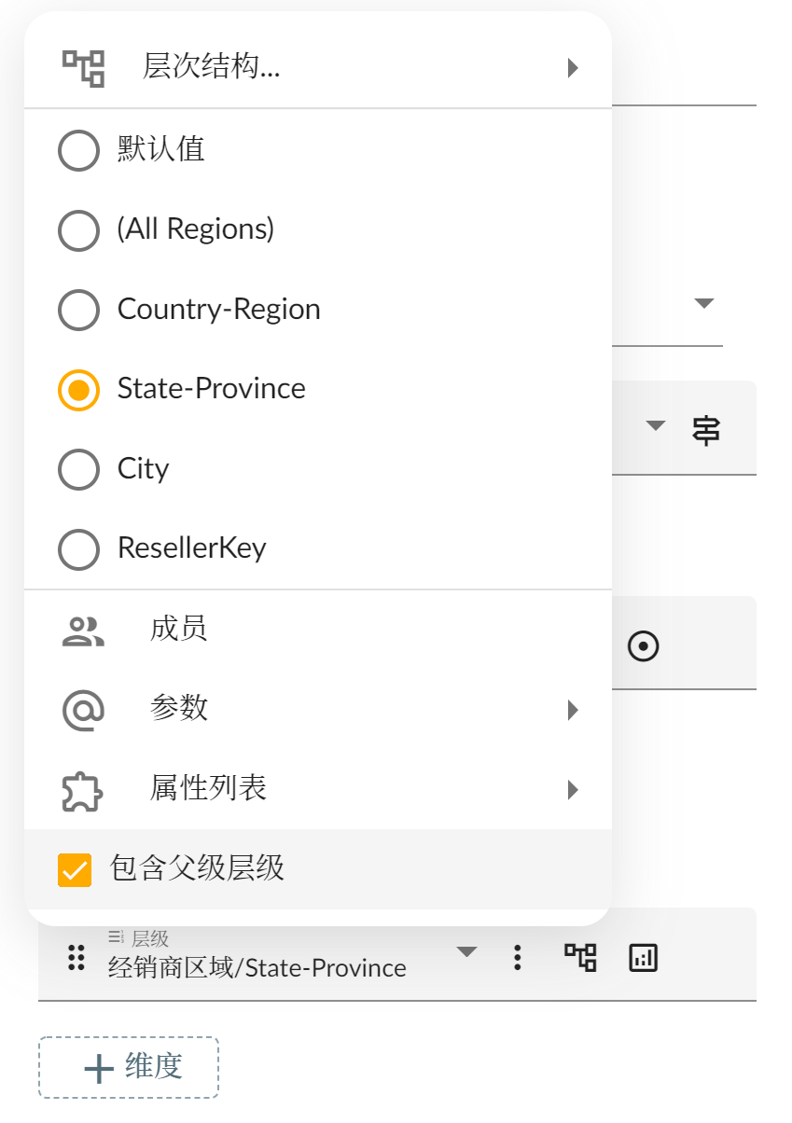
Task: Uncheck the 包含父级层级 checkbox
Action: click(x=75, y=869)
